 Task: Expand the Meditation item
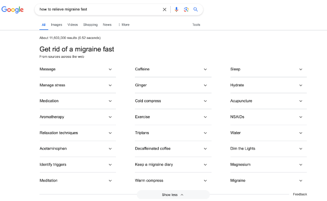pos(78,181)
